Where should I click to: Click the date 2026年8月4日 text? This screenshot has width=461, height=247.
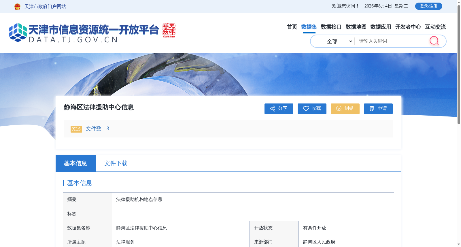[378, 6]
